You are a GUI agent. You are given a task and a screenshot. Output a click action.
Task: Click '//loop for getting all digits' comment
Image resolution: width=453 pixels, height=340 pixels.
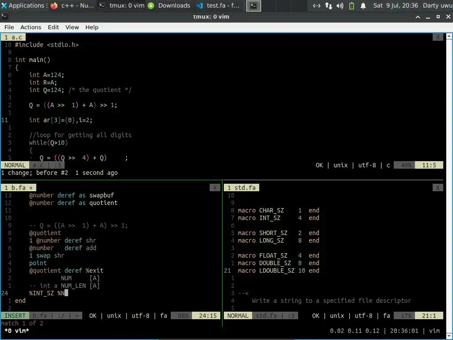[x=81, y=135]
